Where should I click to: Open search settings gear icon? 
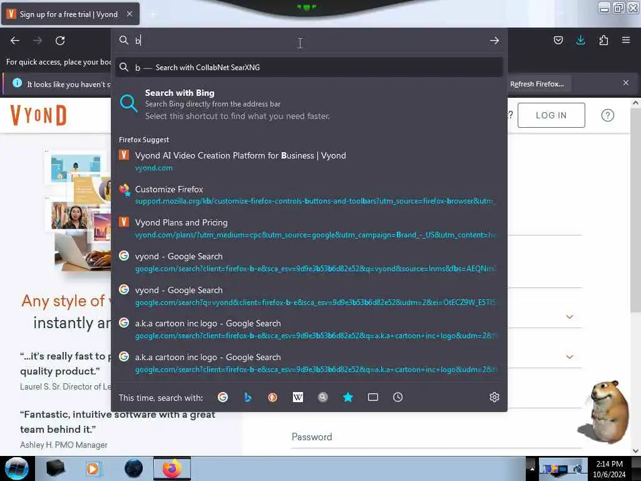[x=495, y=397]
